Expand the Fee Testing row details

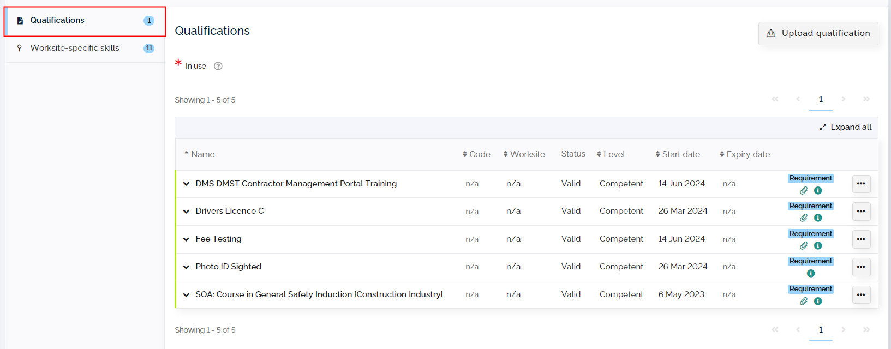(x=186, y=239)
